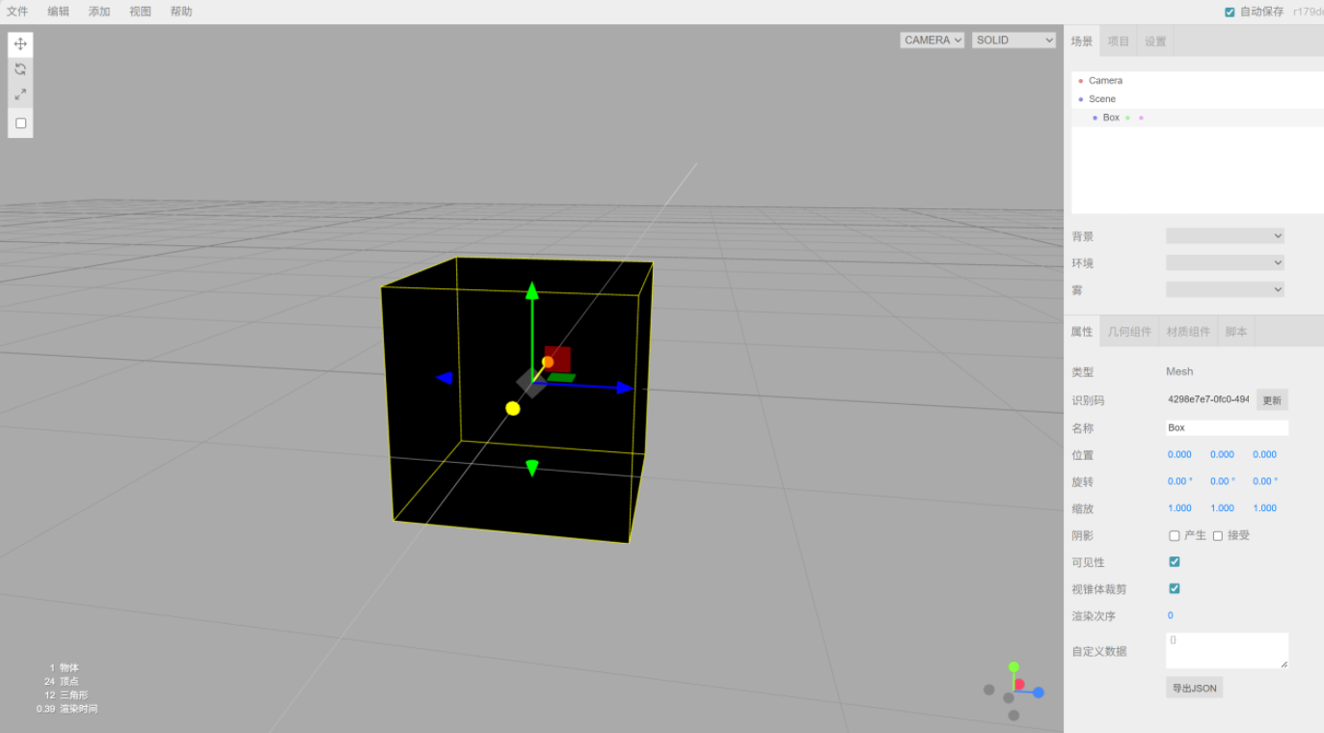Image resolution: width=1324 pixels, height=733 pixels.
Task: Select the rotate tool
Action: pos(20,69)
